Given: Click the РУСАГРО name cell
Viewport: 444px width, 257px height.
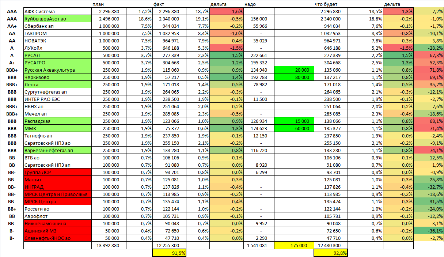Looking at the screenshot, I should point(57,63).
